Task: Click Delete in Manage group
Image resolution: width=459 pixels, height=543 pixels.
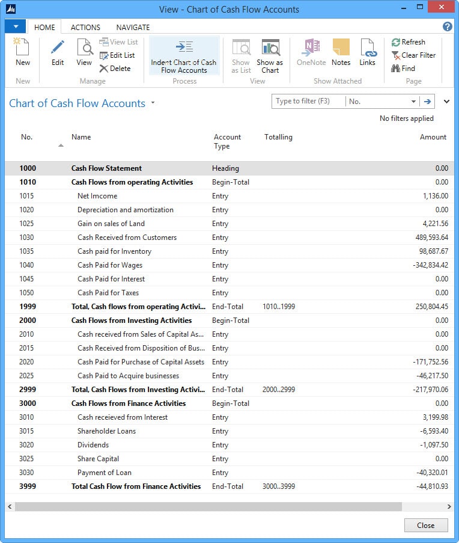Action: [x=115, y=68]
